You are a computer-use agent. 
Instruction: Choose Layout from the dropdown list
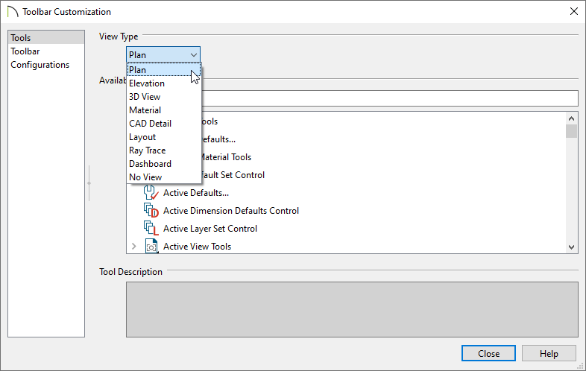pos(142,137)
